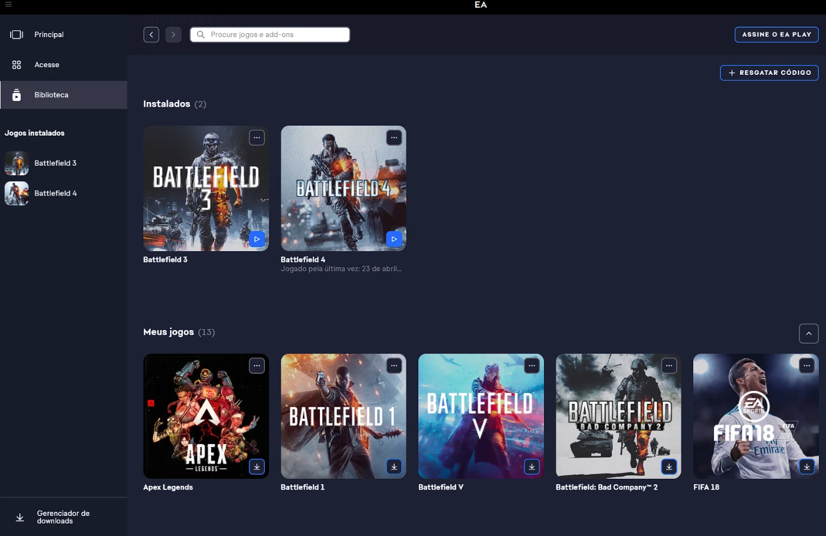Click 'Jogado pela última vez' text
This screenshot has width=826, height=536.
341,269
